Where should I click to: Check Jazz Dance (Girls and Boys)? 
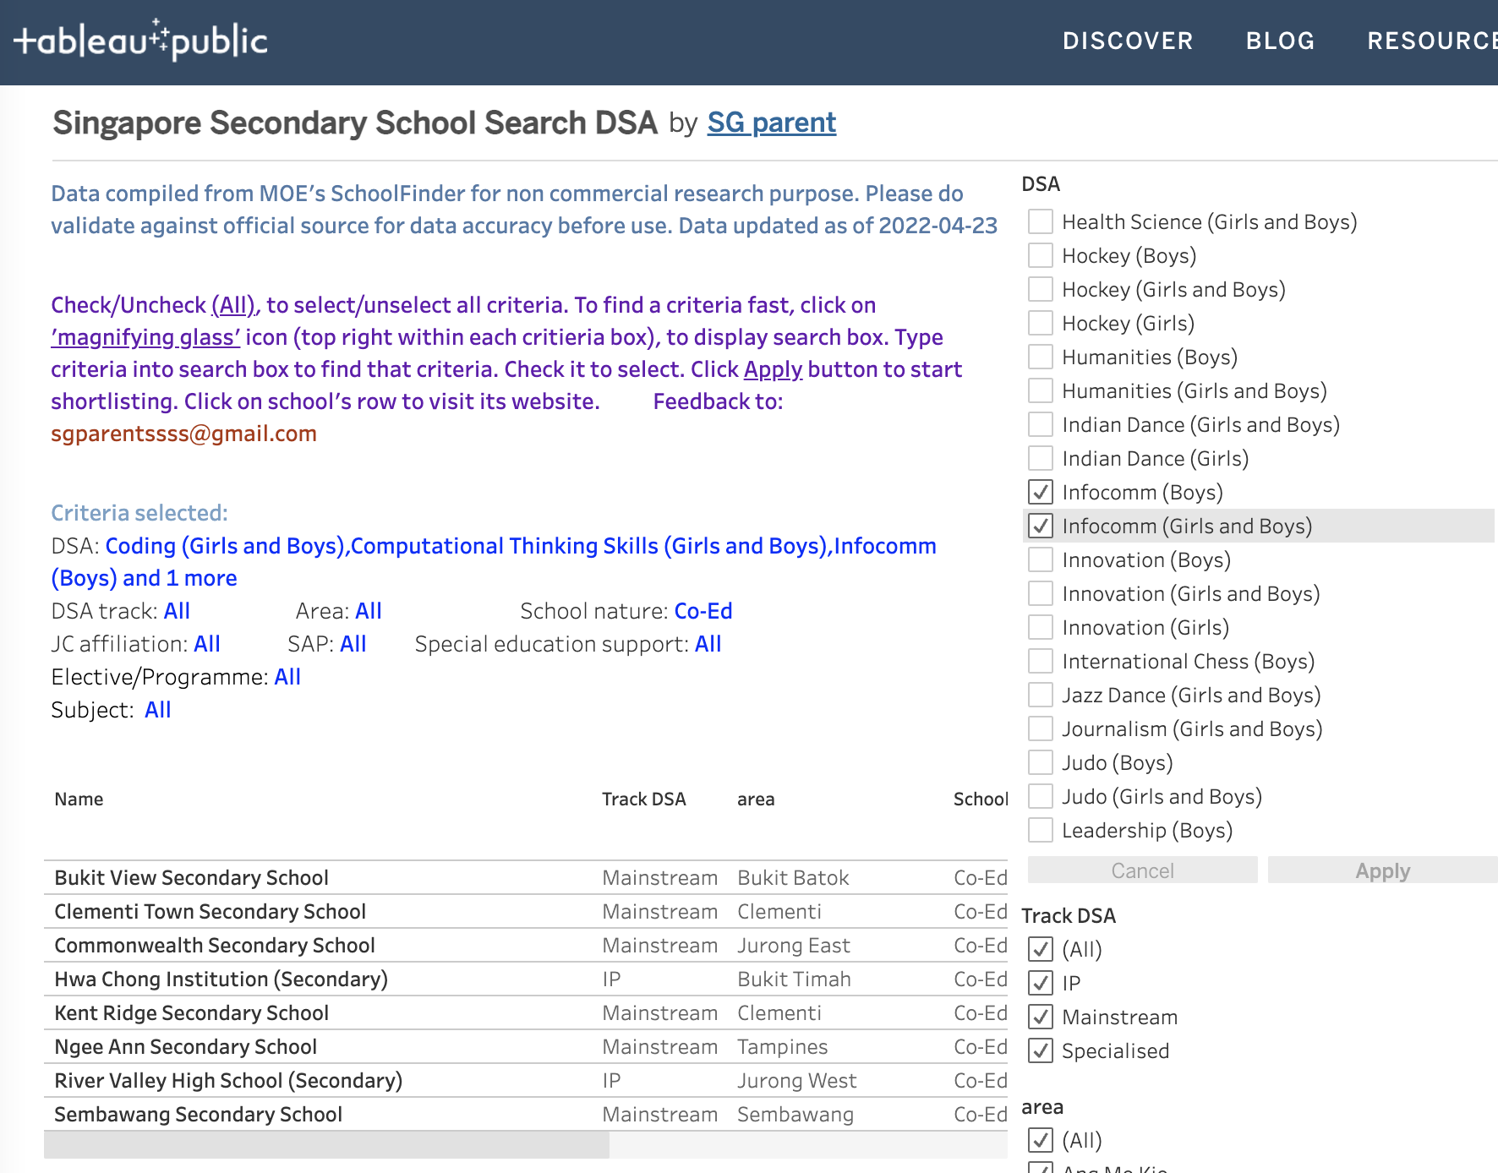1041,695
